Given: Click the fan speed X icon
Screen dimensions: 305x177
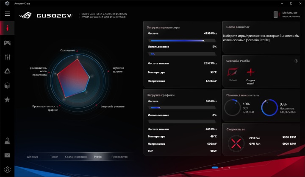Looking at the screenshot, I should click(x=236, y=143).
